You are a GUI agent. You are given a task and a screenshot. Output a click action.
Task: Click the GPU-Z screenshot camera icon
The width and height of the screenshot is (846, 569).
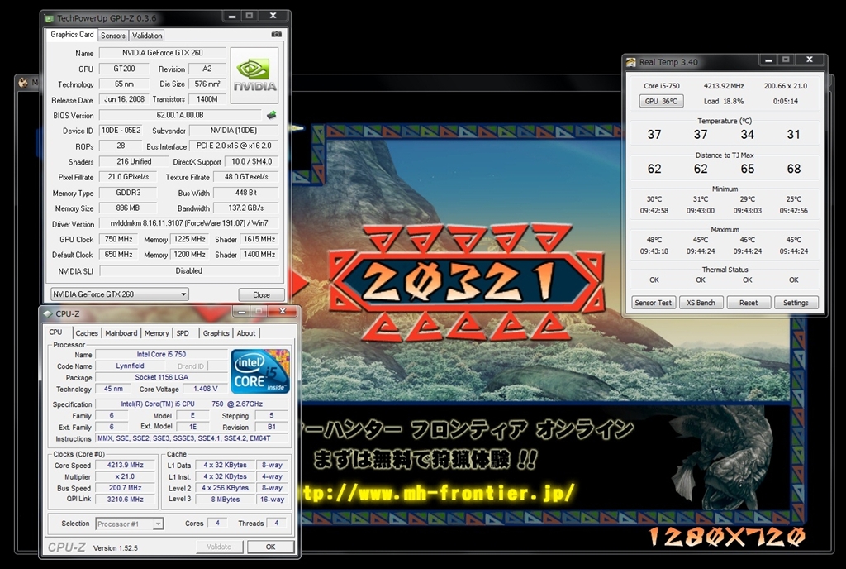[276, 34]
